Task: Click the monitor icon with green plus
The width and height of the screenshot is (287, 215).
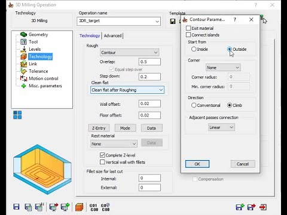Action: pos(65,207)
